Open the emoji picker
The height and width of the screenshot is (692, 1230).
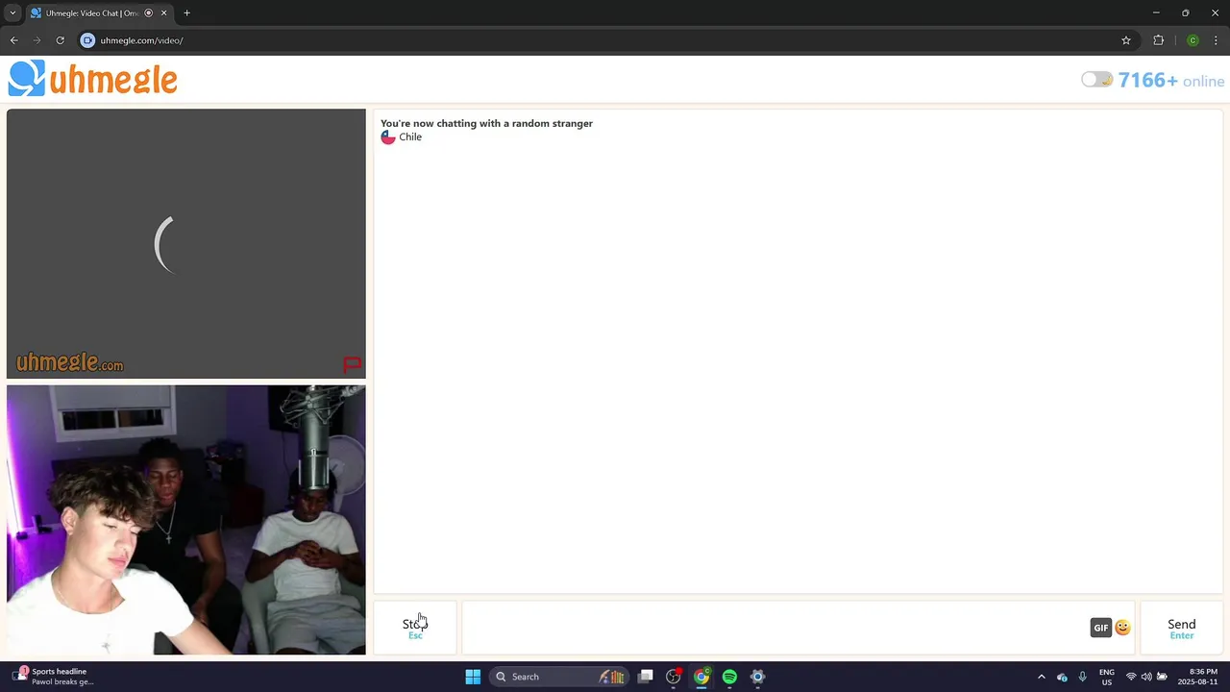(x=1122, y=628)
